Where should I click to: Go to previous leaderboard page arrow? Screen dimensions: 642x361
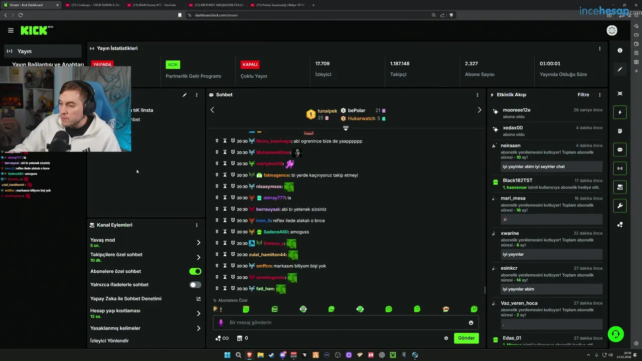coord(212,110)
